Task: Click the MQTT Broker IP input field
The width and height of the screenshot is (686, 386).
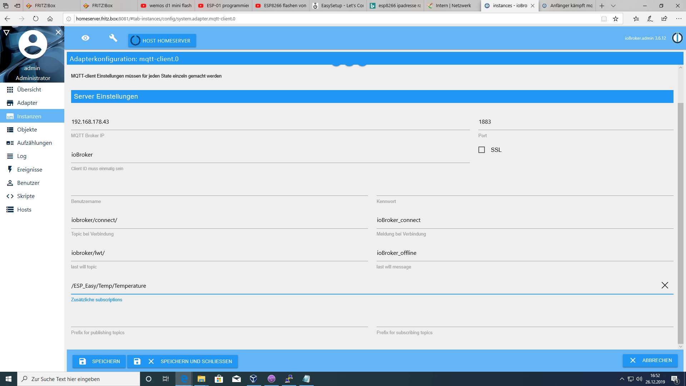Action: click(270, 122)
